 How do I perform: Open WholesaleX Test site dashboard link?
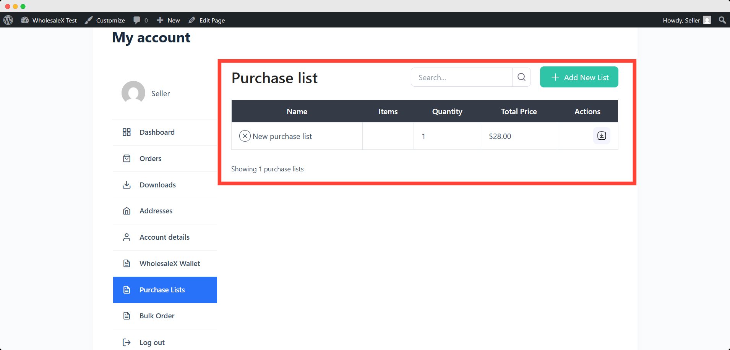pos(49,20)
